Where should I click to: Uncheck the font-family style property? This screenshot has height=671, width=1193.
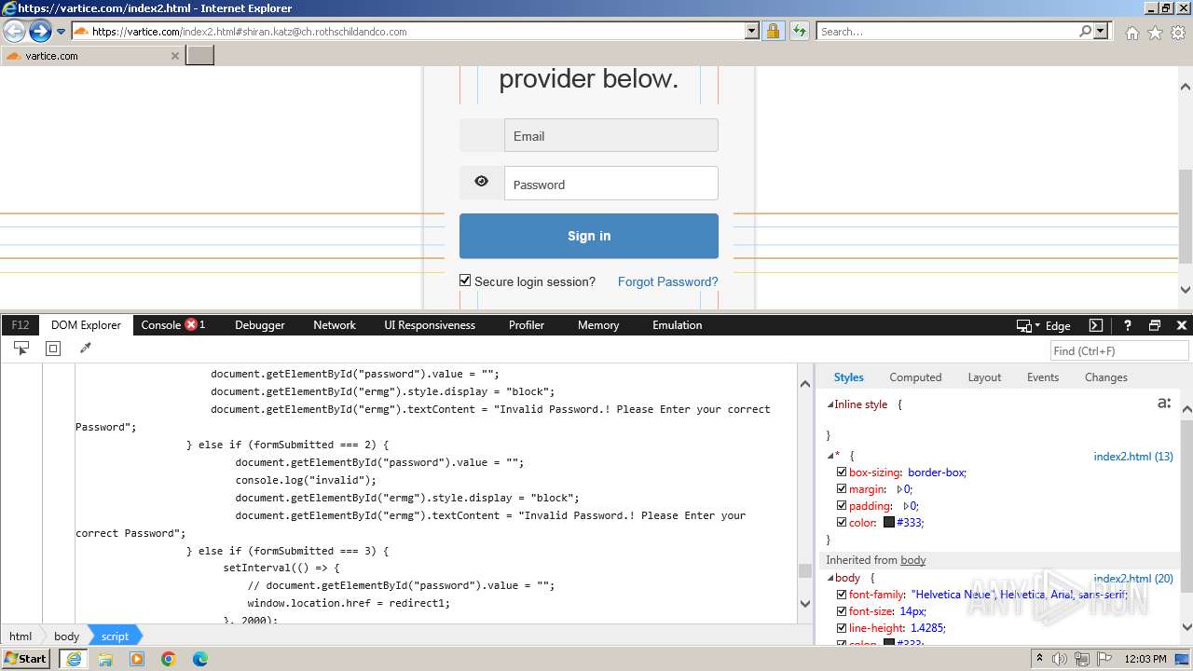click(x=842, y=595)
